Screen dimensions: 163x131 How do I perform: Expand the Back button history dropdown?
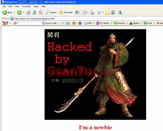14,12
